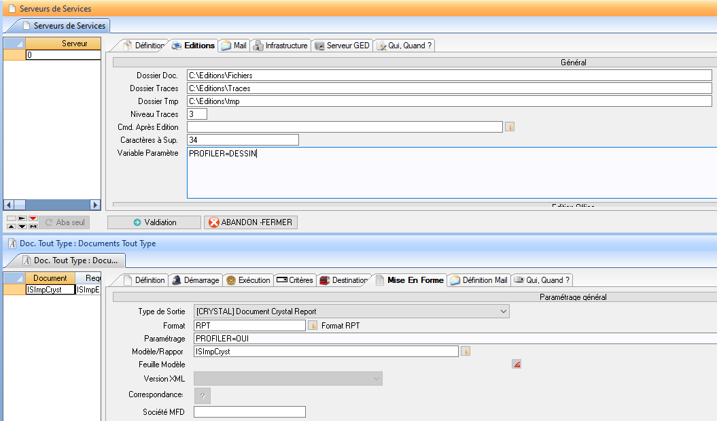Select the ISImpCryst document row
The width and height of the screenshot is (717, 421).
(49, 290)
